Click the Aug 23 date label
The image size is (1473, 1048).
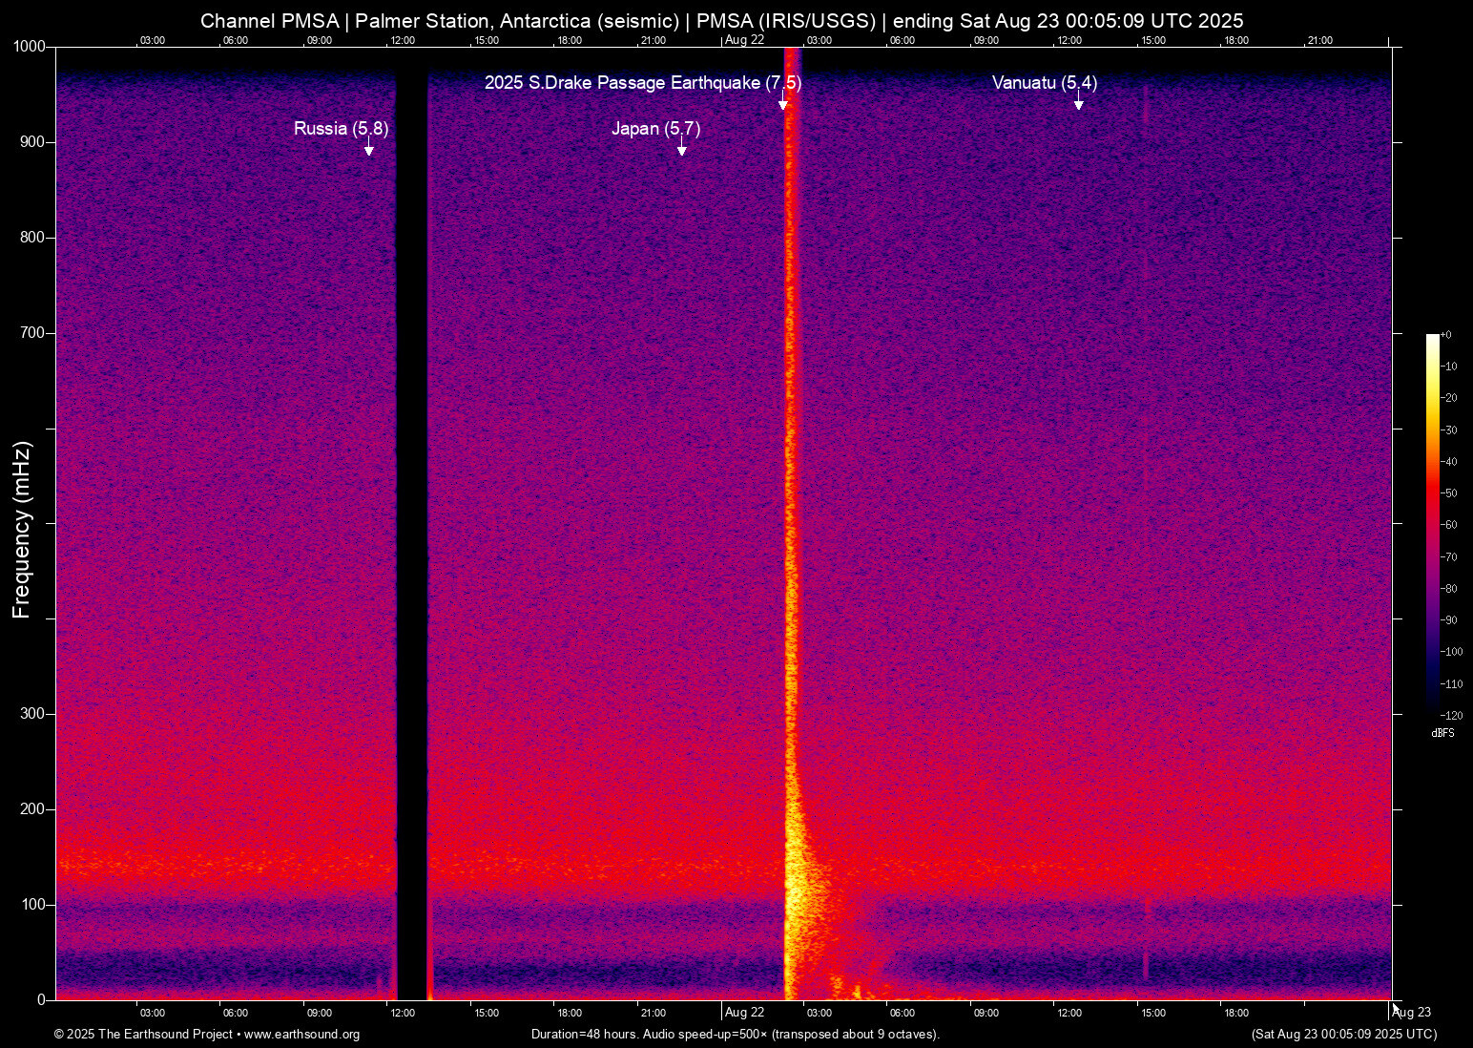(x=1414, y=1013)
